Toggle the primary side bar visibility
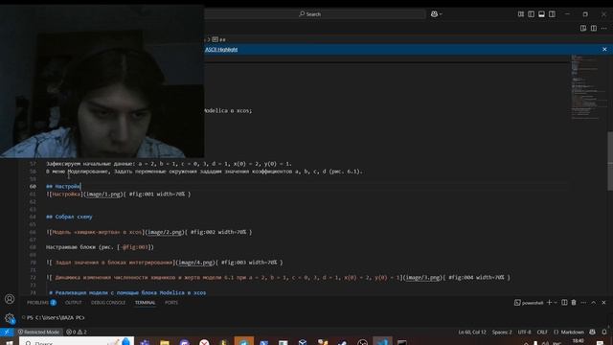 pyautogui.click(x=531, y=14)
